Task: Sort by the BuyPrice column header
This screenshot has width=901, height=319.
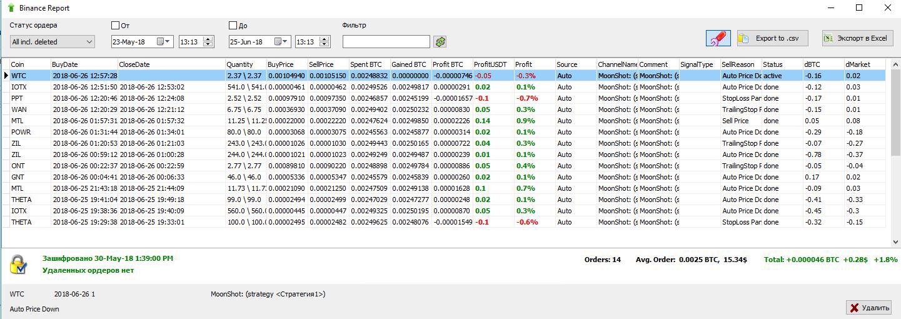Action: 287,64
